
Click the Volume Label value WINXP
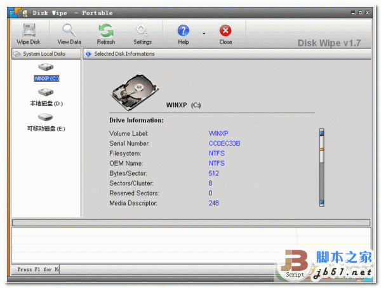click(x=218, y=133)
